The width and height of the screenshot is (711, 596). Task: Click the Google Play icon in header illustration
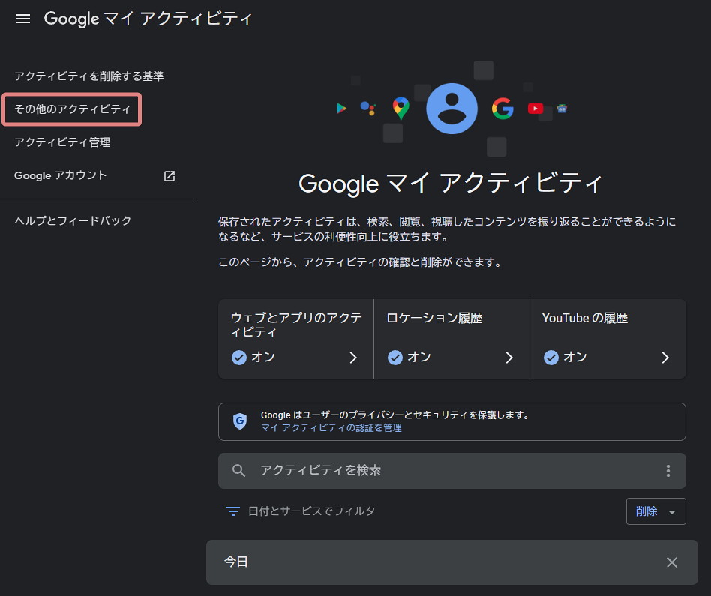tap(341, 108)
